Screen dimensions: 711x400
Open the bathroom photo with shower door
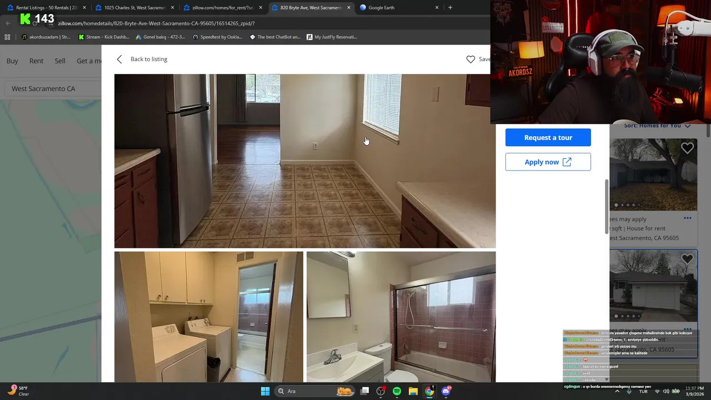(401, 317)
